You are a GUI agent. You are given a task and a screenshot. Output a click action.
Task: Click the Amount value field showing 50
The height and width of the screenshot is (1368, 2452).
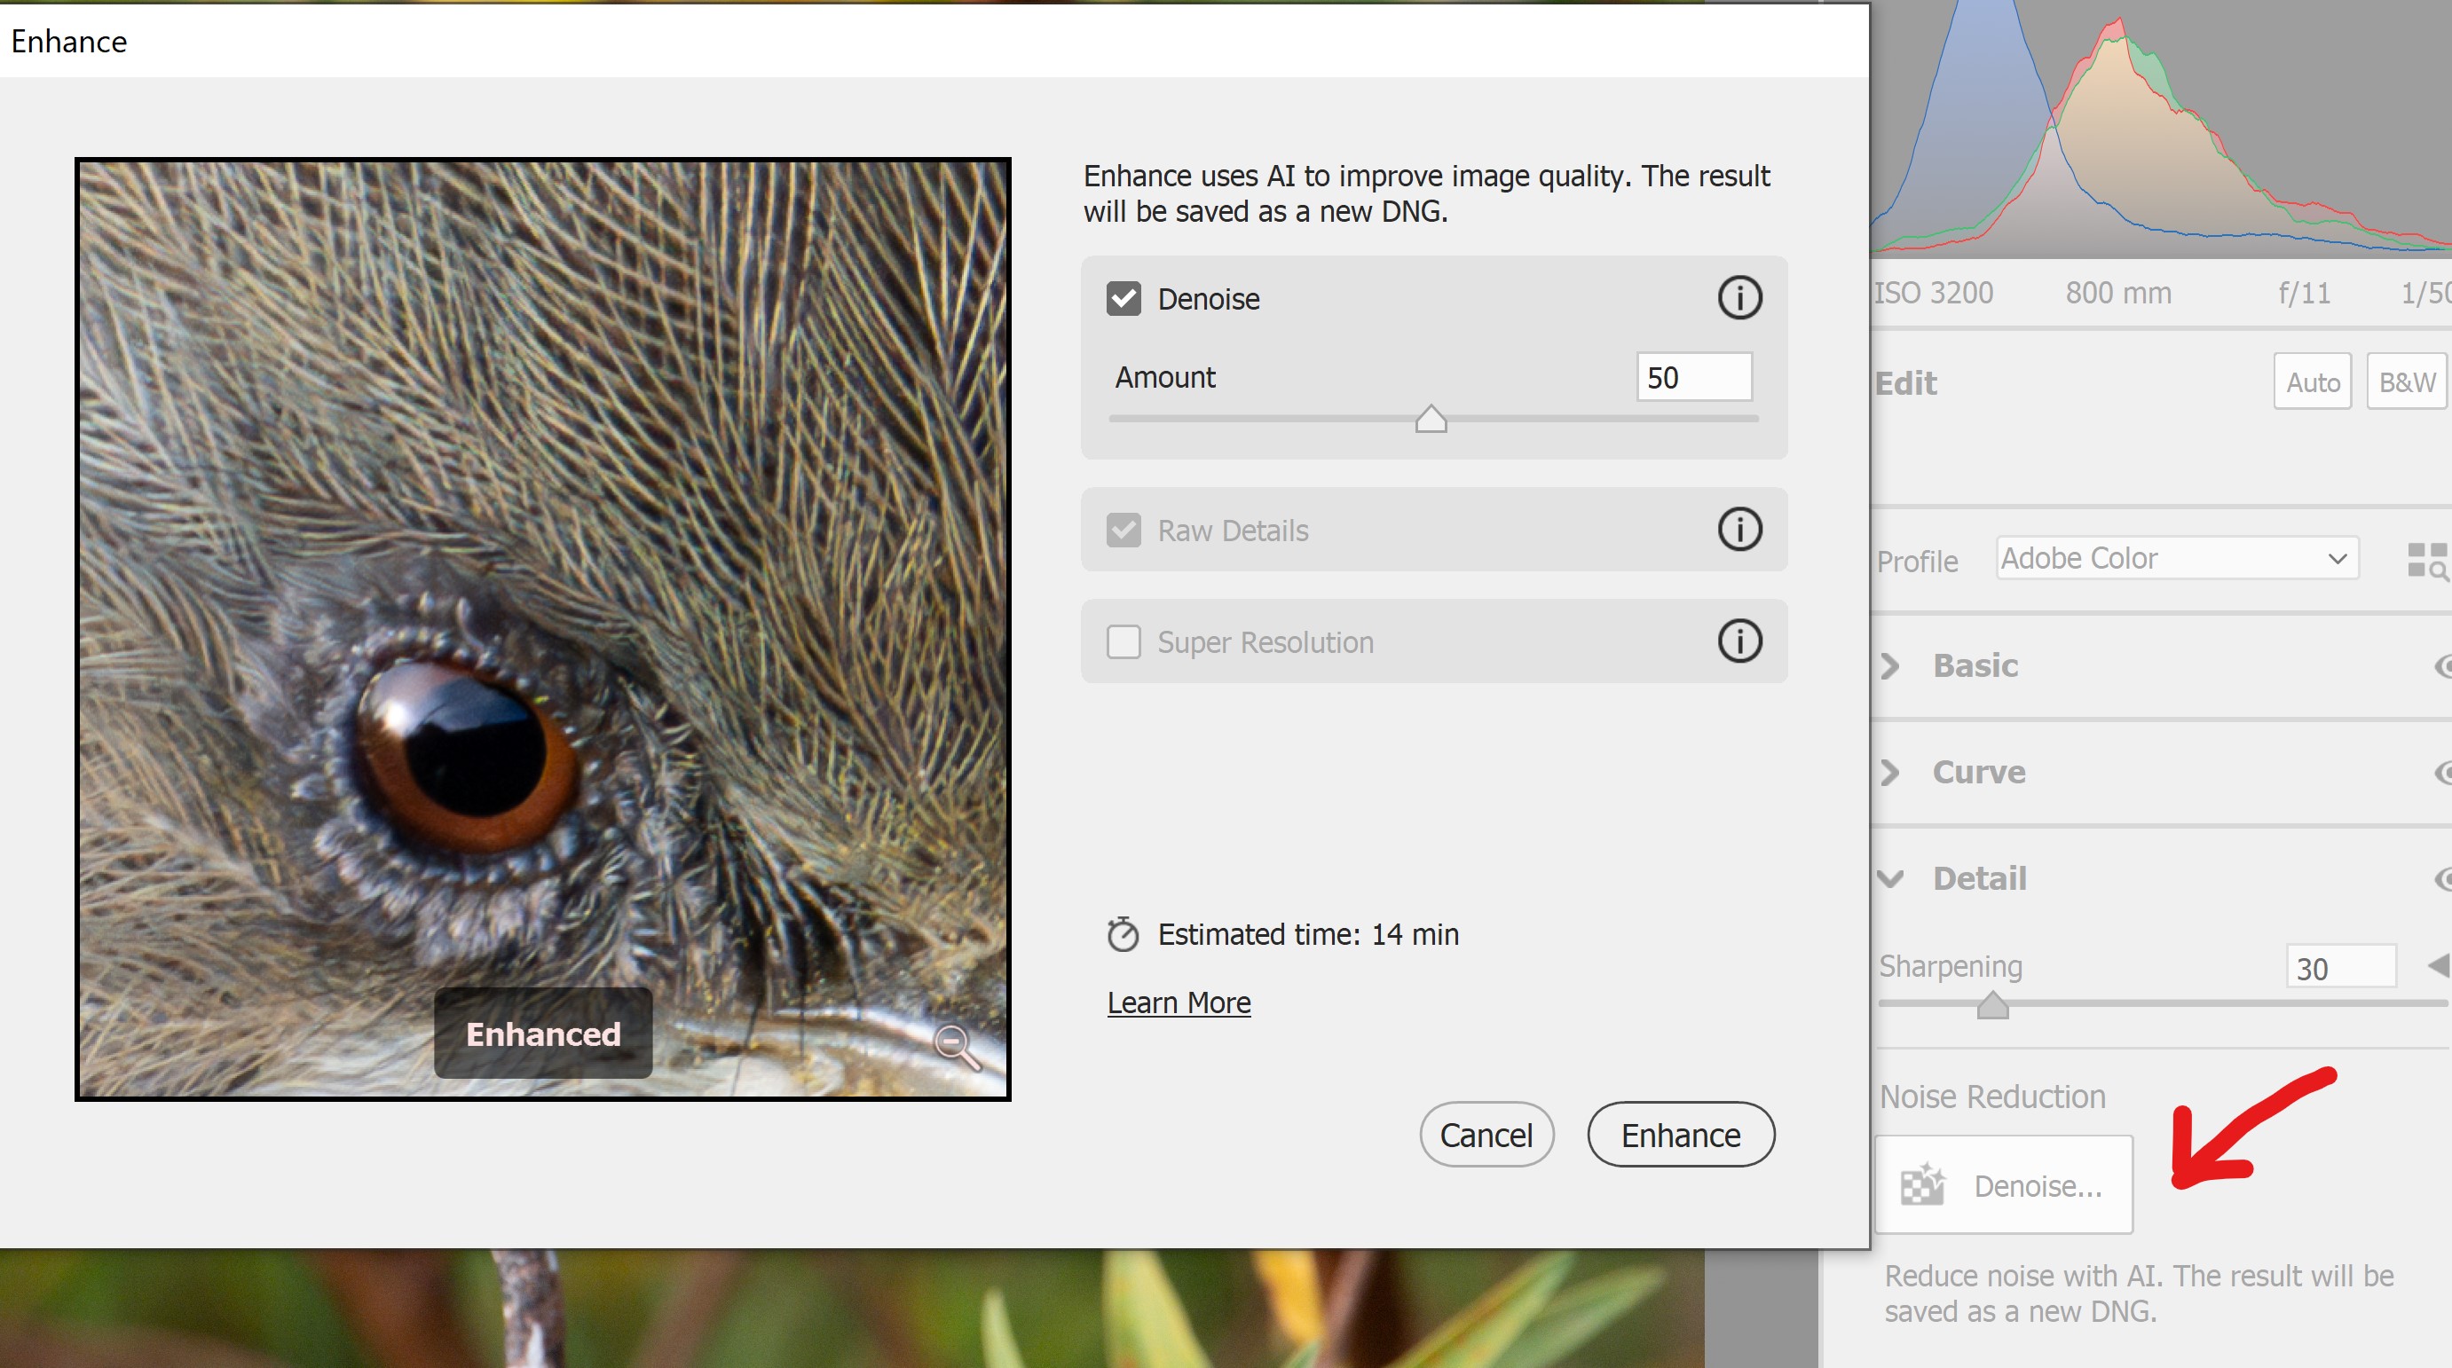pos(1694,377)
